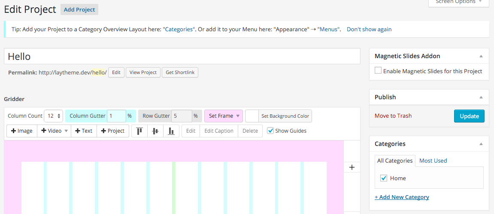Toggle the Show Guides checkbox
The image size is (494, 214).
(270, 131)
